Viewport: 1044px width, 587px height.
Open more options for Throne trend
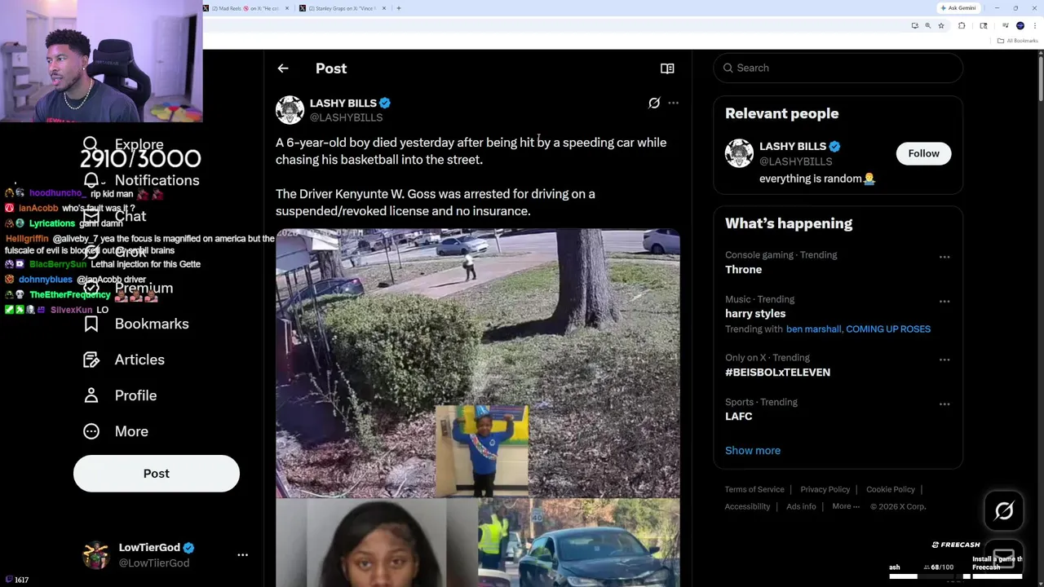(x=944, y=257)
